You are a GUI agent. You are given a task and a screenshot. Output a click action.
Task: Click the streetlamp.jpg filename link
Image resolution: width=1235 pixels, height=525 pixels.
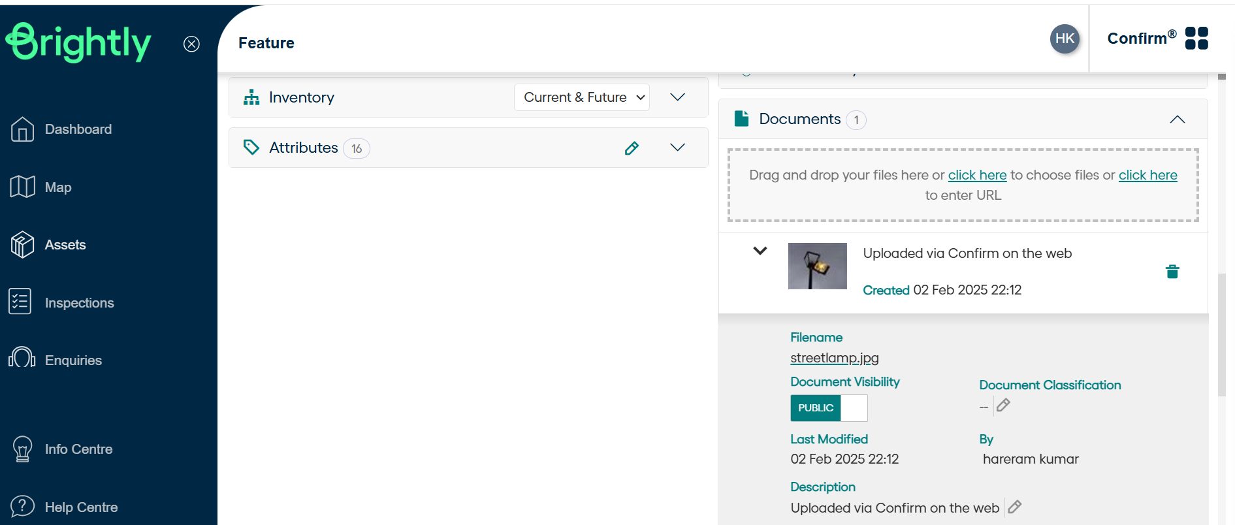point(835,358)
